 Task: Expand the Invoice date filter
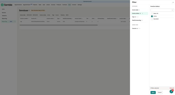[139, 10]
